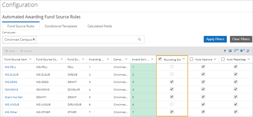
Task: Toggle the Rounding Dis header checkbox
Action: (160, 59)
